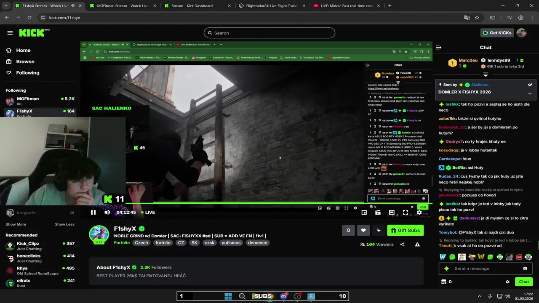Click the Fortnite category link
Viewport: 539px width, 303px height.
coord(122,243)
